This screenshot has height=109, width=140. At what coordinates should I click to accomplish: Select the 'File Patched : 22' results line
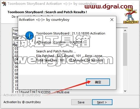pyautogui.click(x=69, y=56)
